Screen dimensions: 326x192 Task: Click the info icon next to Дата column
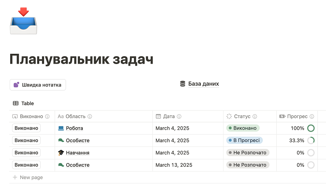pyautogui.click(x=179, y=116)
